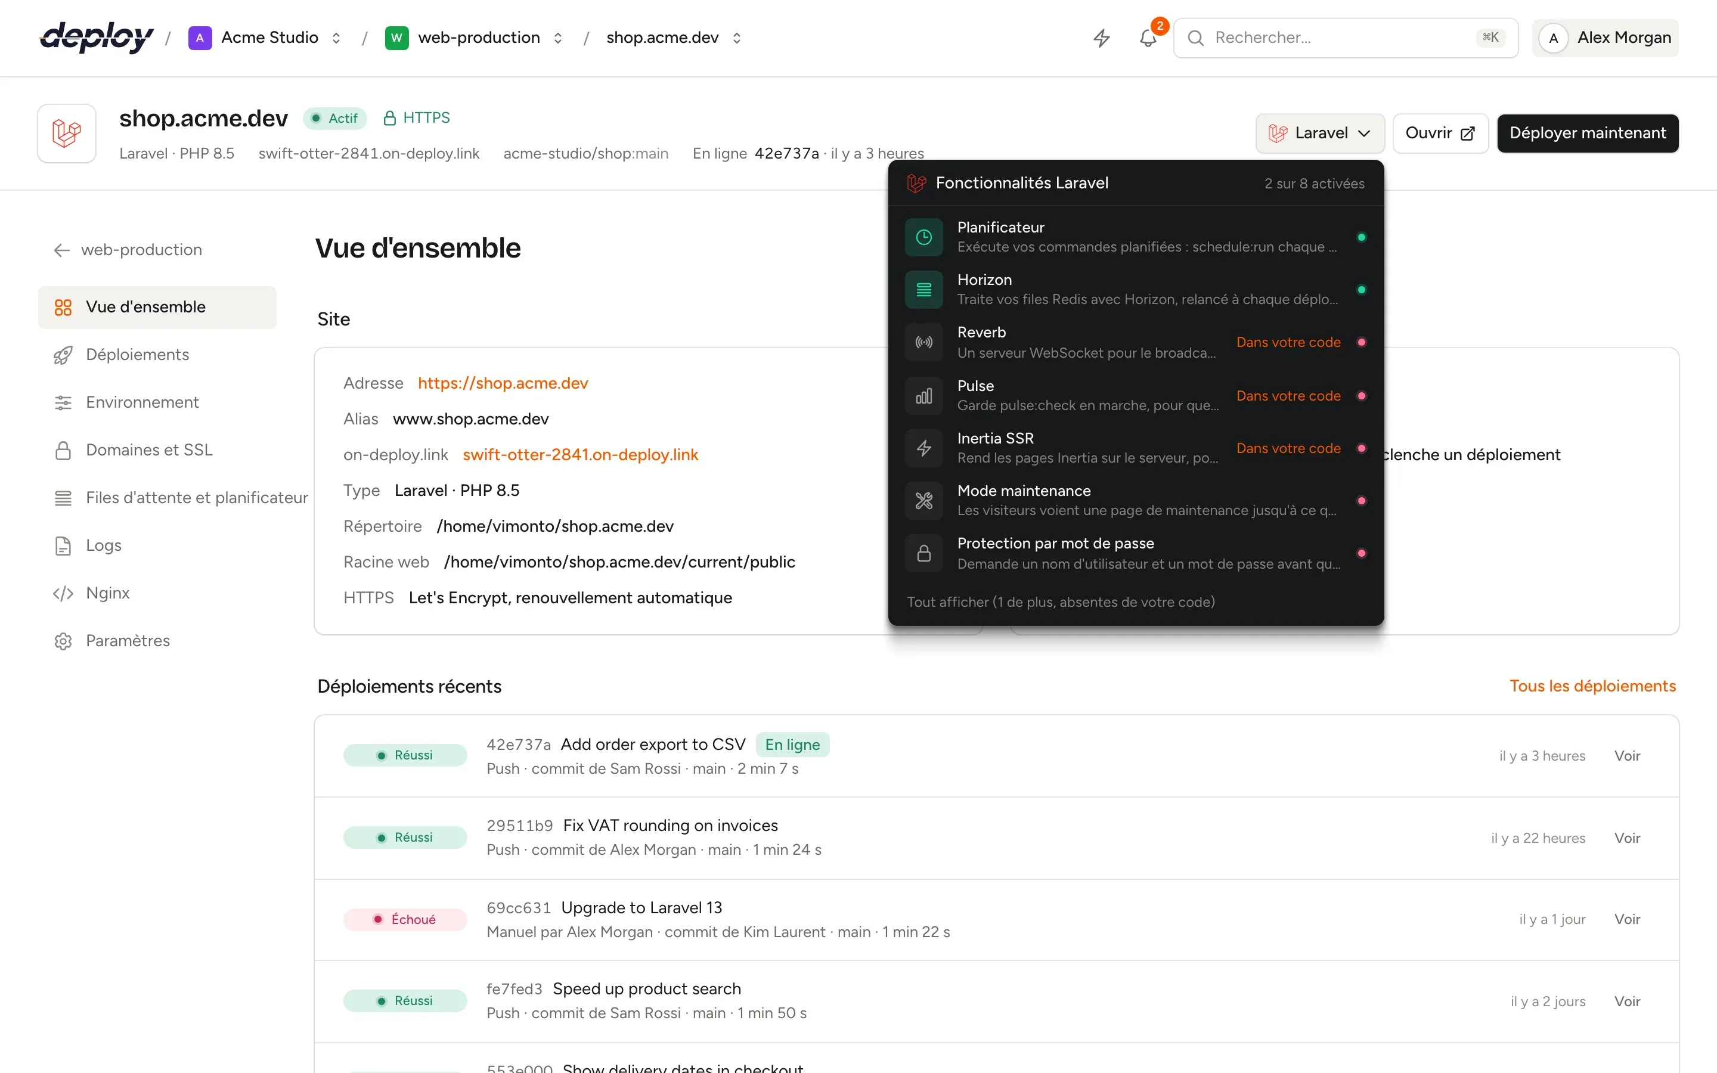
Task: Open Environnement in the sidebar
Action: click(x=157, y=402)
